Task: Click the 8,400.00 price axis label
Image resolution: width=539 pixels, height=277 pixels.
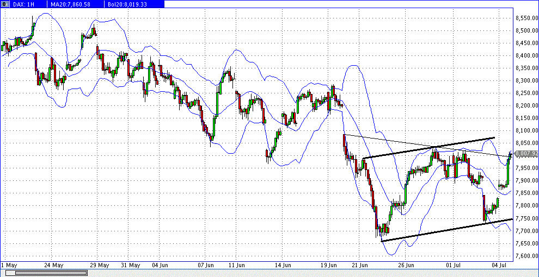Action: 527,55
